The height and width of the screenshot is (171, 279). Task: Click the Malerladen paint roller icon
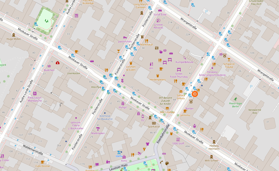(98, 129)
